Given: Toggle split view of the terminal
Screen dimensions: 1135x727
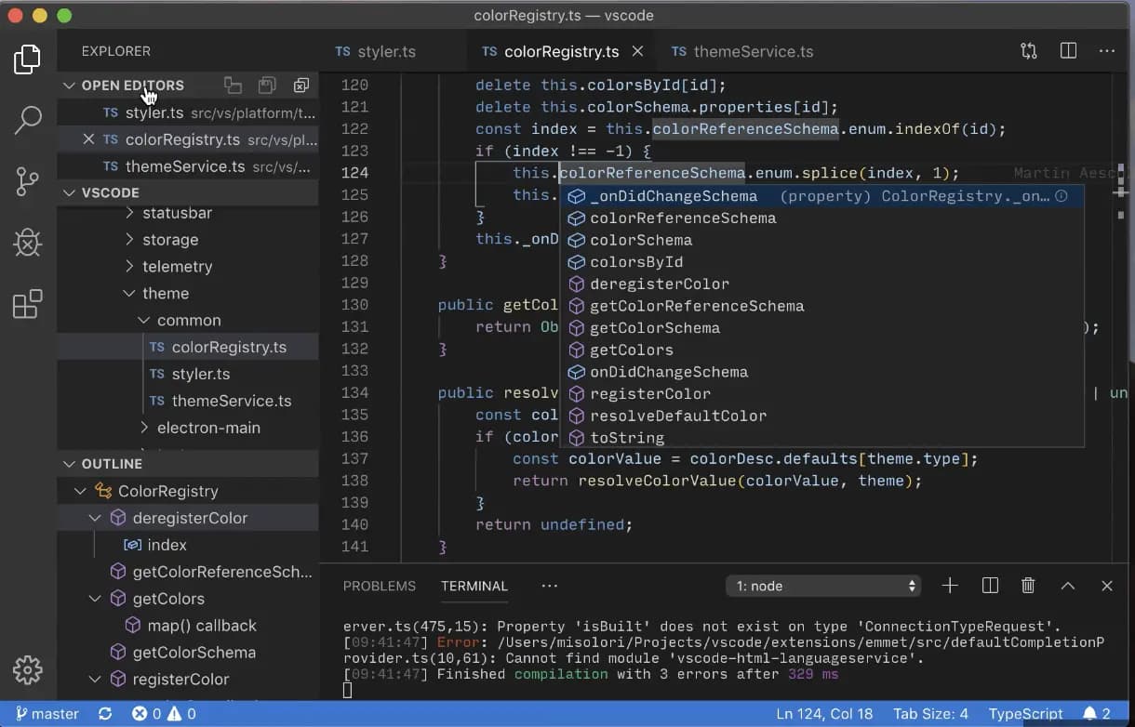Looking at the screenshot, I should (x=989, y=586).
